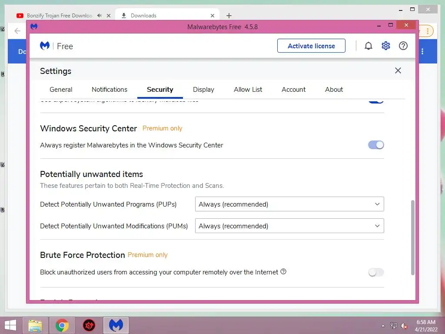Screen dimensions: 445x334
Task: Switch to the Notifications settings tab
Action: point(110,90)
